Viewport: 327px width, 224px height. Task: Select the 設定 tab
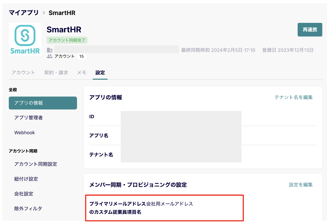[100, 72]
